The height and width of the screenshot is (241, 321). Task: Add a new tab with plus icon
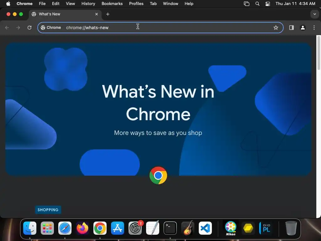click(x=108, y=14)
